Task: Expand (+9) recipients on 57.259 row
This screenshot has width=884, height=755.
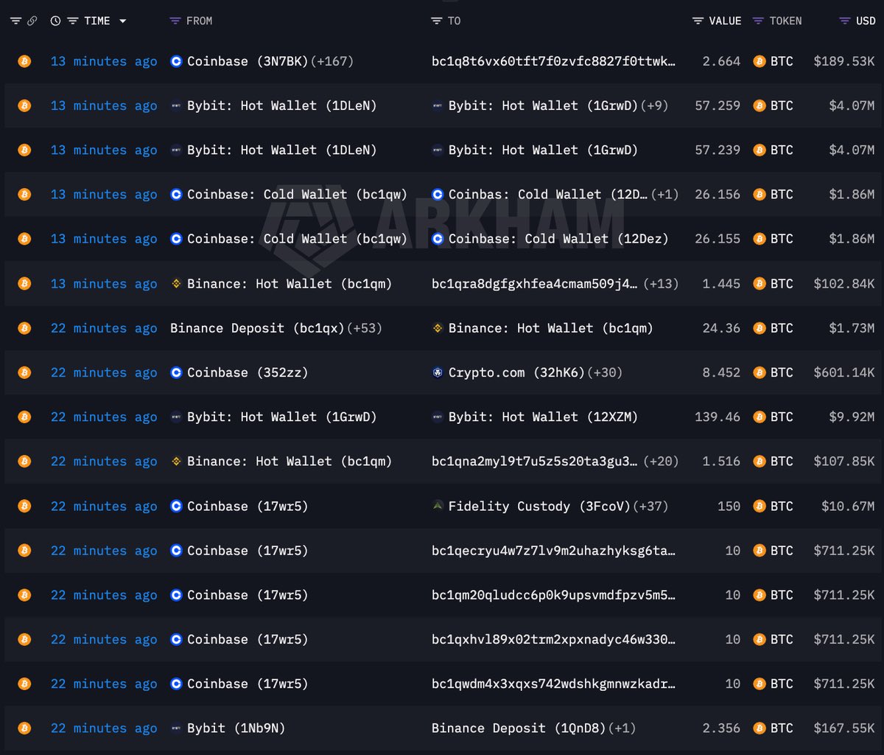Action: pos(654,105)
